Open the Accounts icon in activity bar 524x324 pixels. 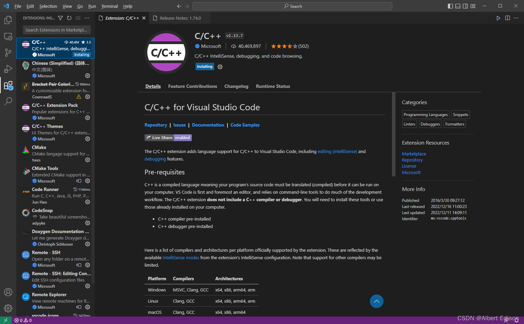click(8, 292)
